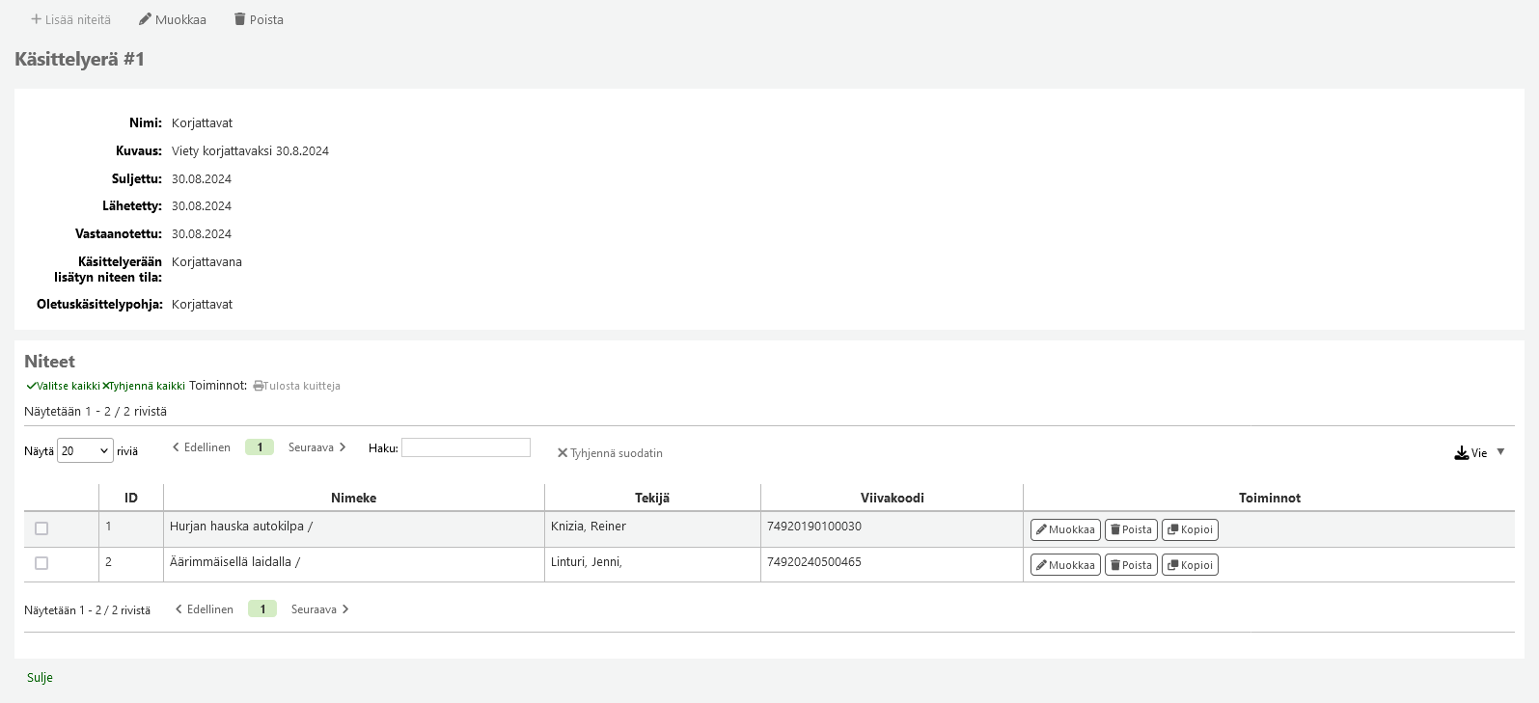This screenshot has height=703, width=1539.
Task: Click the Nimi value Korjattavat
Action: (x=202, y=123)
